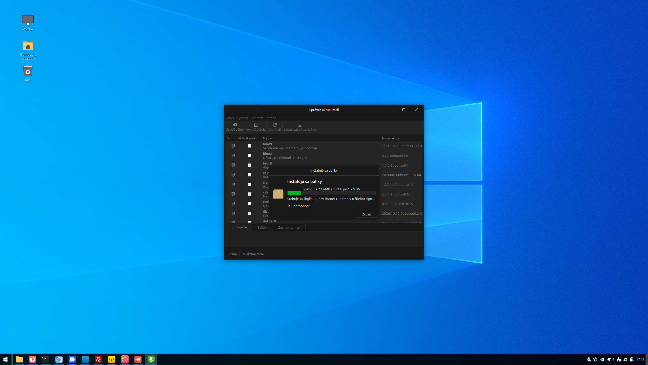Click the Nová verzia column header

point(390,138)
